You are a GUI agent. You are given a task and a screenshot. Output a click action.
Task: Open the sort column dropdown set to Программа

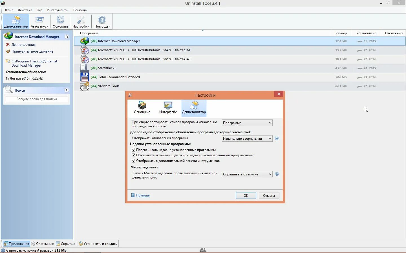[247, 123]
